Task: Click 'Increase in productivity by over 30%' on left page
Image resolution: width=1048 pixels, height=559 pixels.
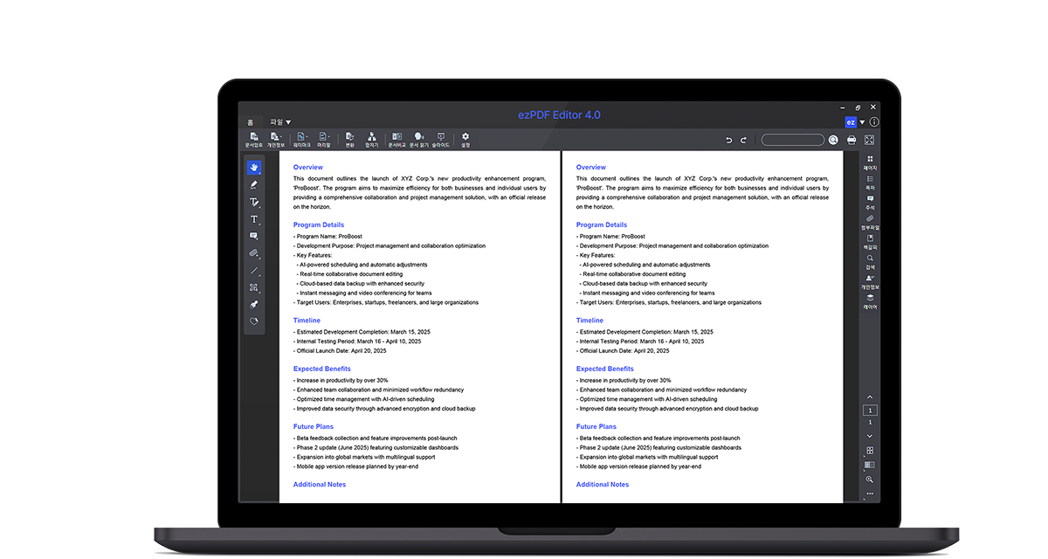Action: (341, 380)
